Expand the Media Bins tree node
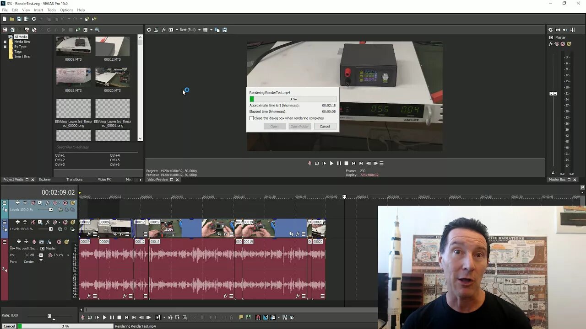The height and width of the screenshot is (329, 586). 5,42
